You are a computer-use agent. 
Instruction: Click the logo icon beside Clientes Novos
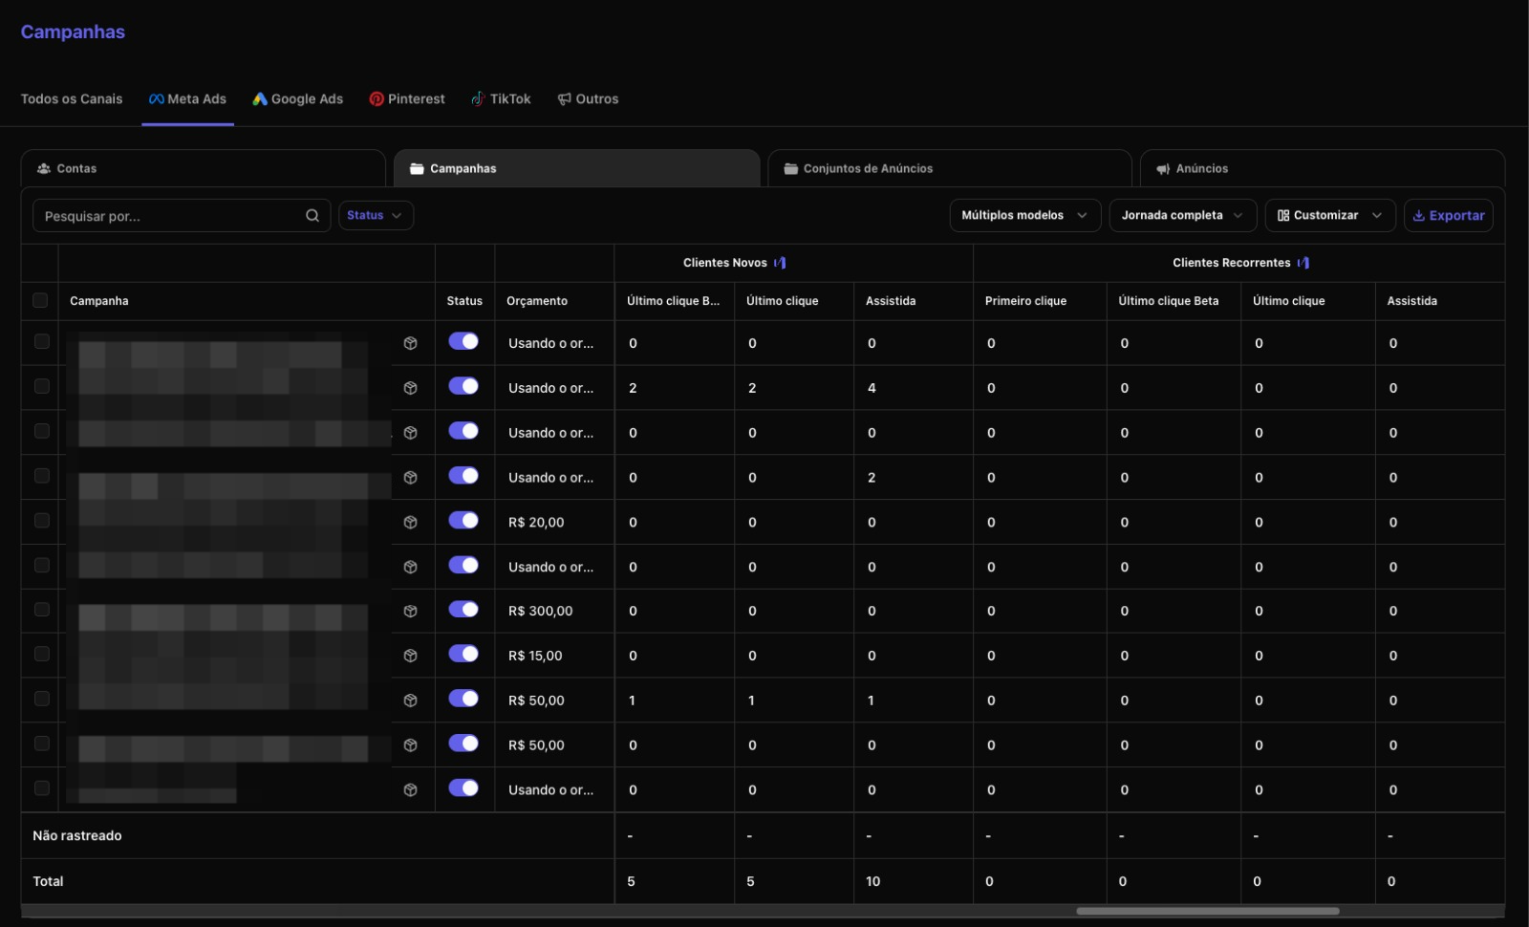point(780,263)
